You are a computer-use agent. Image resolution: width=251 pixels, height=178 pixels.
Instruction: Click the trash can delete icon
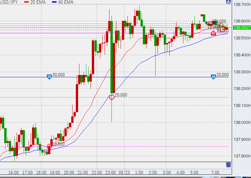[228, 165]
